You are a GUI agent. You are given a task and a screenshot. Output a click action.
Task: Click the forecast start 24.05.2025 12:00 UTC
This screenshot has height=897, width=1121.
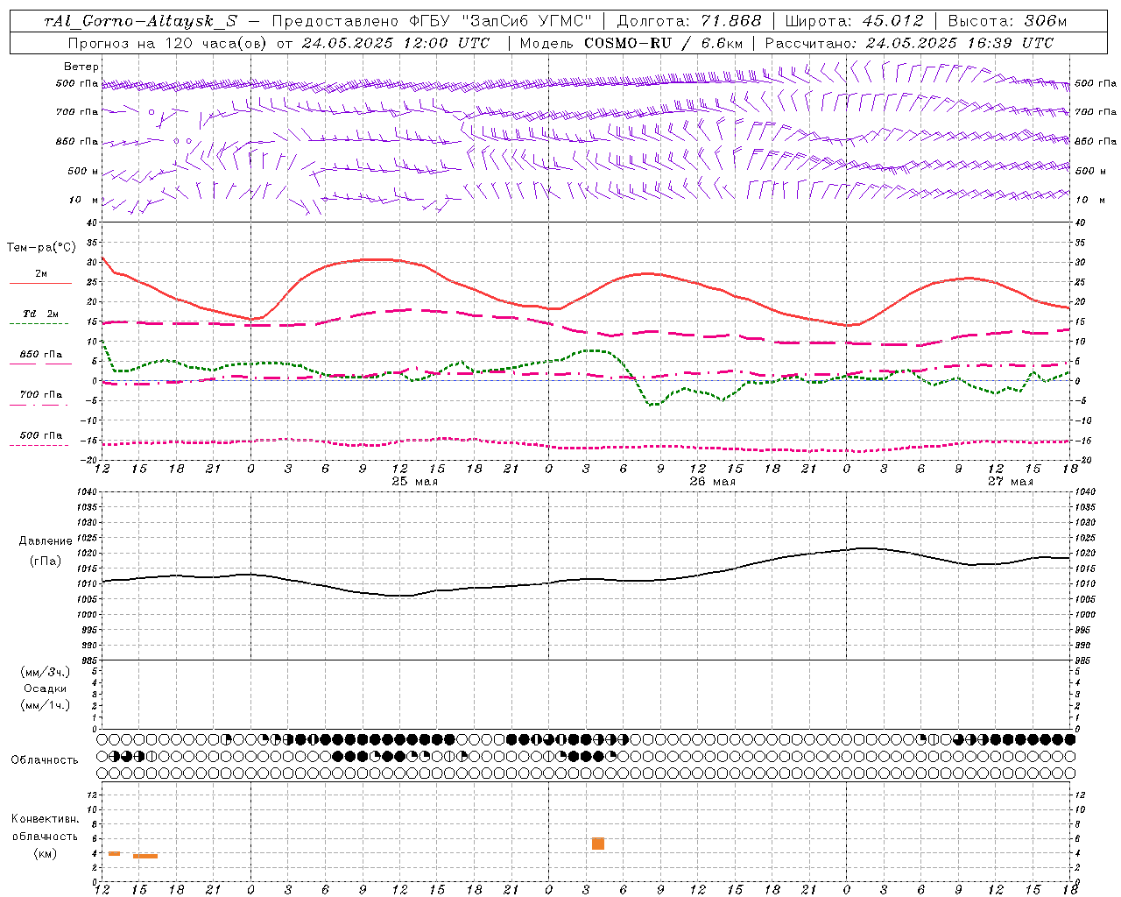point(395,43)
